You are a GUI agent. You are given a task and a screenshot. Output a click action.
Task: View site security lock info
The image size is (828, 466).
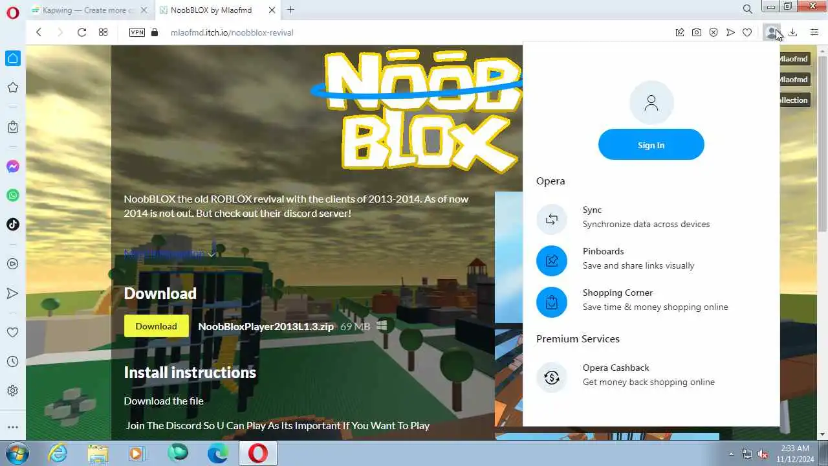tap(154, 32)
